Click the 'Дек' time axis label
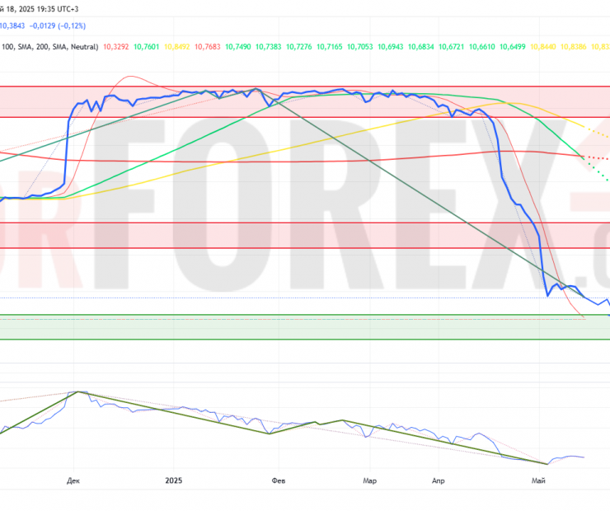This screenshot has width=610, height=511. tap(73, 481)
